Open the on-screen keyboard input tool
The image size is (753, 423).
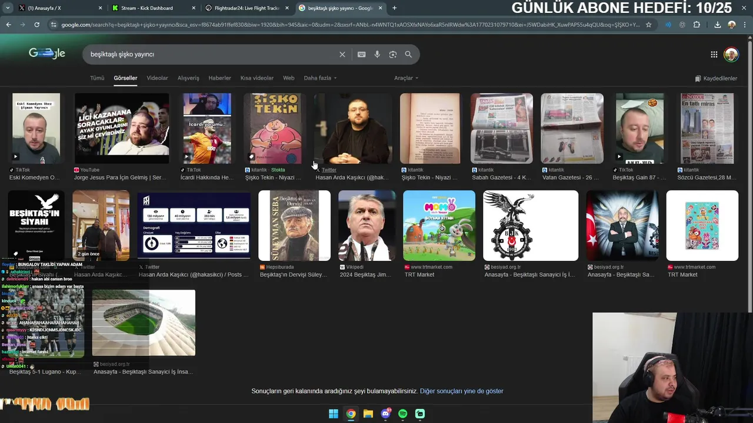pos(361,54)
